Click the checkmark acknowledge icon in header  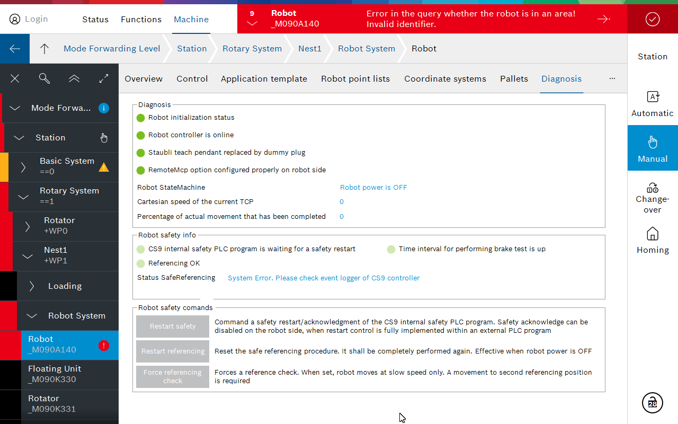coord(653,19)
